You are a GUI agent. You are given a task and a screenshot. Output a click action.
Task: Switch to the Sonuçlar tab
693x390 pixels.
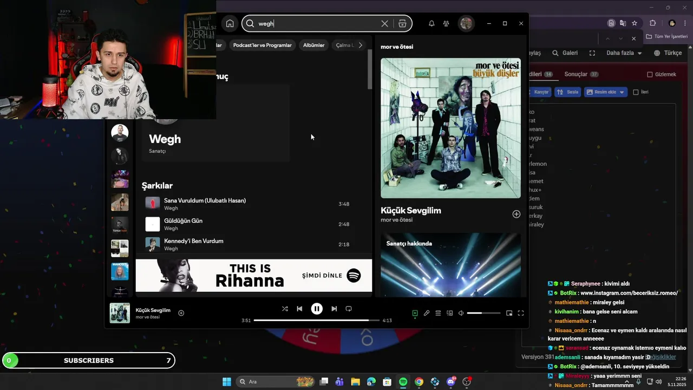point(581,74)
